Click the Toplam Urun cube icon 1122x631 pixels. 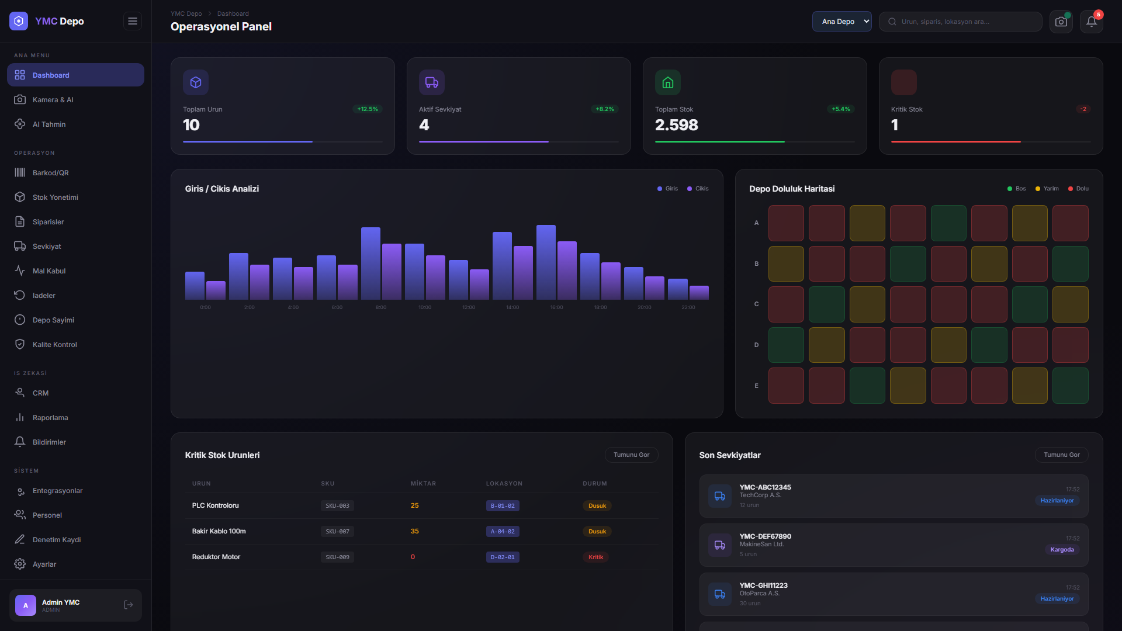click(x=196, y=82)
